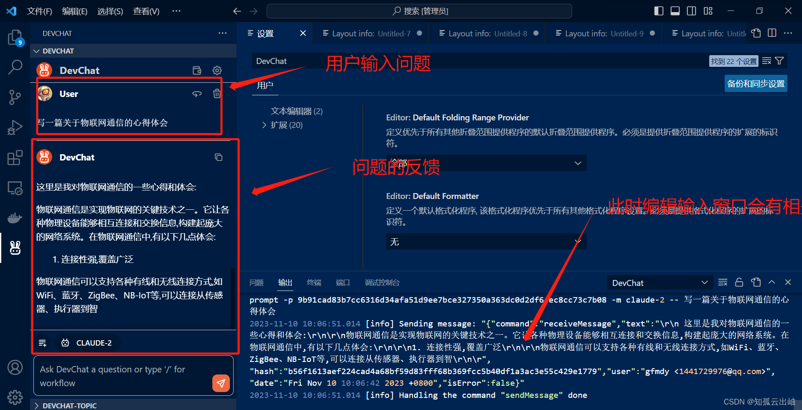Open Default Folding Range Provider dropdown
This screenshot has width=802, height=410.
[x=486, y=163]
